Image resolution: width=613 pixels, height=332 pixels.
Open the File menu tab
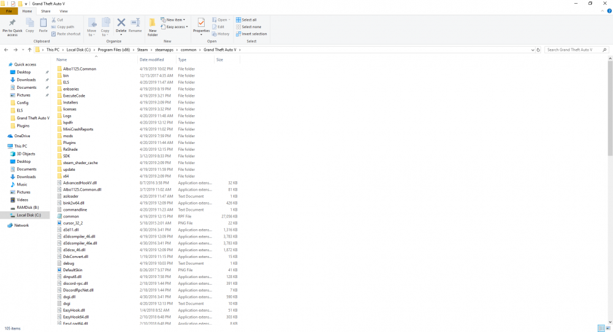click(9, 11)
